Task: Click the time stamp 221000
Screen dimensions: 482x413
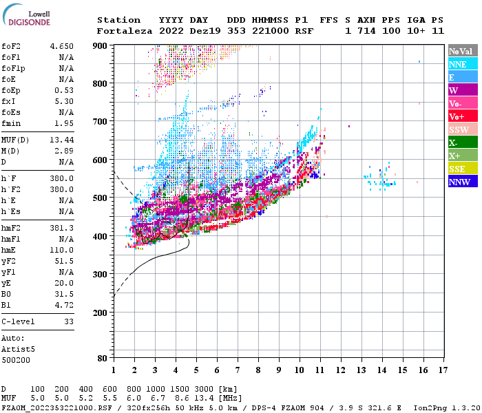Action: pos(270,31)
